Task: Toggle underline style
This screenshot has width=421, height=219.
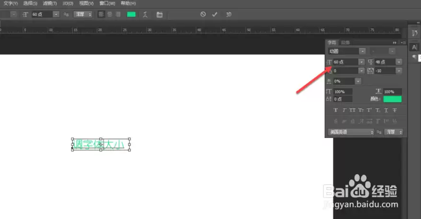Action: [386, 110]
